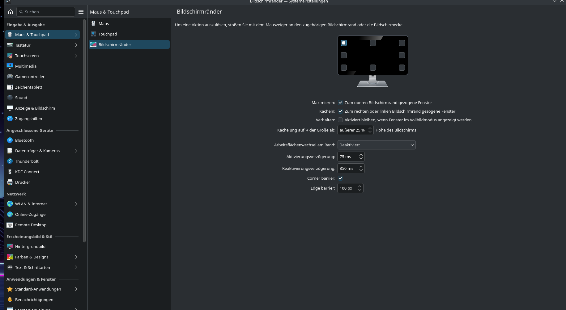Image resolution: width=566 pixels, height=310 pixels.
Task: Click the Multimedia sidebar icon
Action: (10, 66)
